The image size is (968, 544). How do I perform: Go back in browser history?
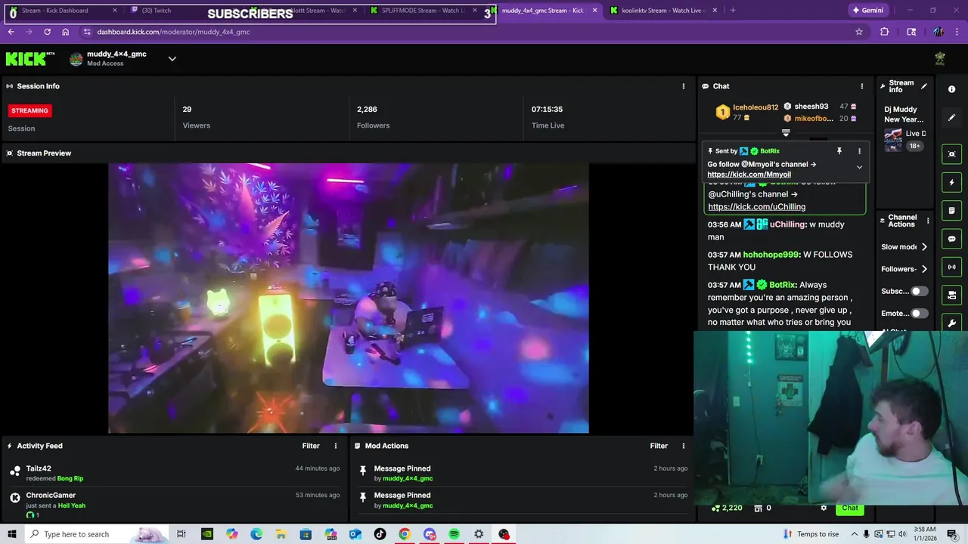[x=11, y=32]
